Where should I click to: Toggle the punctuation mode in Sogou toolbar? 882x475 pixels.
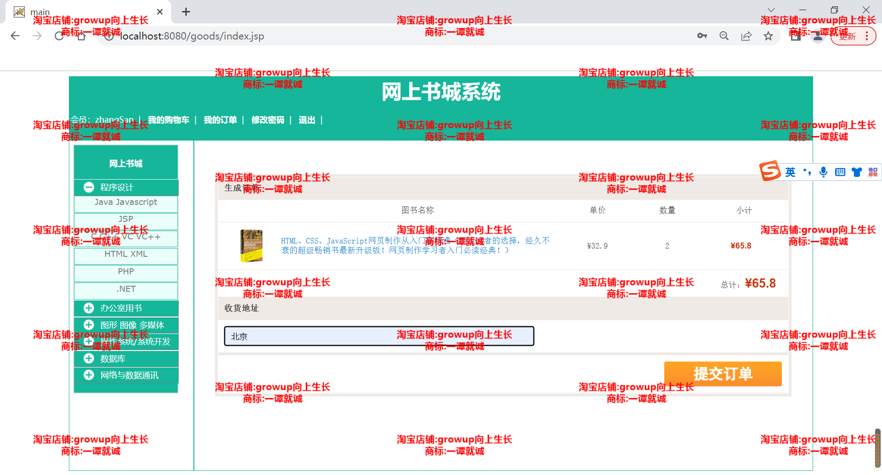(x=808, y=172)
